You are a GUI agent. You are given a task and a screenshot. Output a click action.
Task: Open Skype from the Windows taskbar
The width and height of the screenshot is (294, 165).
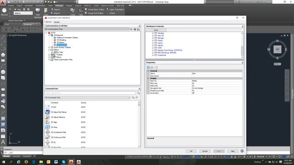pyautogui.click(x=63, y=162)
